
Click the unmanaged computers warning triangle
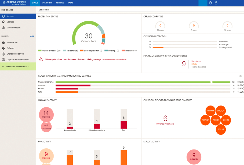(41, 59)
